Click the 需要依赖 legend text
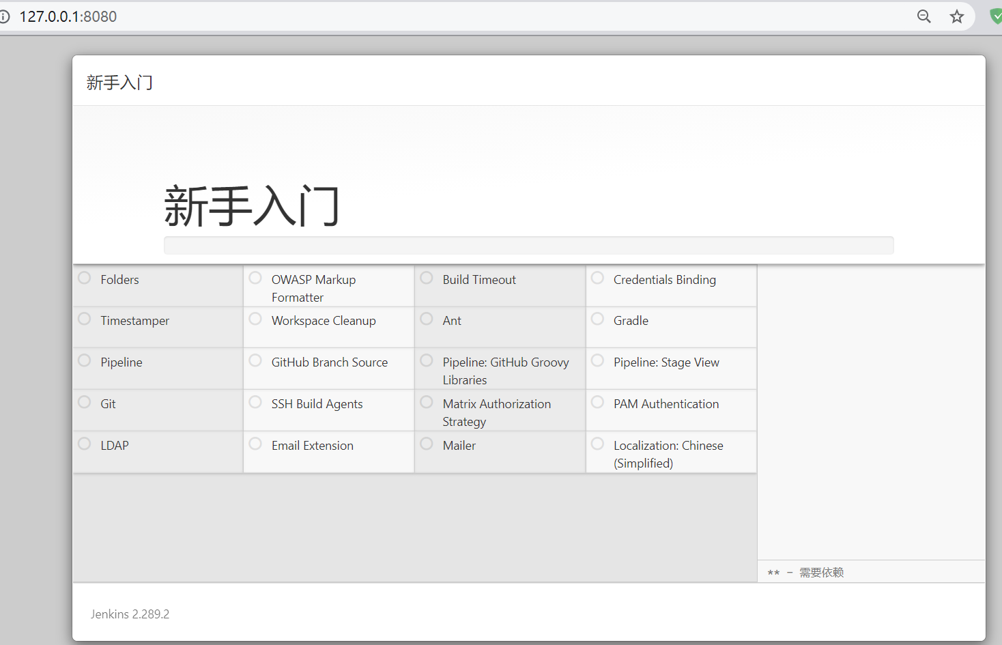 [x=822, y=573]
